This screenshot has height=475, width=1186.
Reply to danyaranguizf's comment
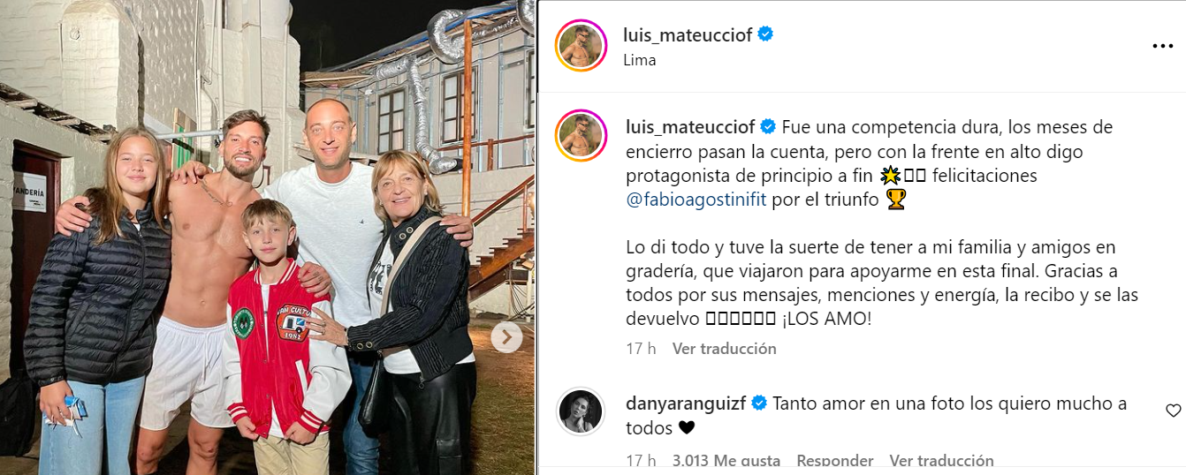835,461
